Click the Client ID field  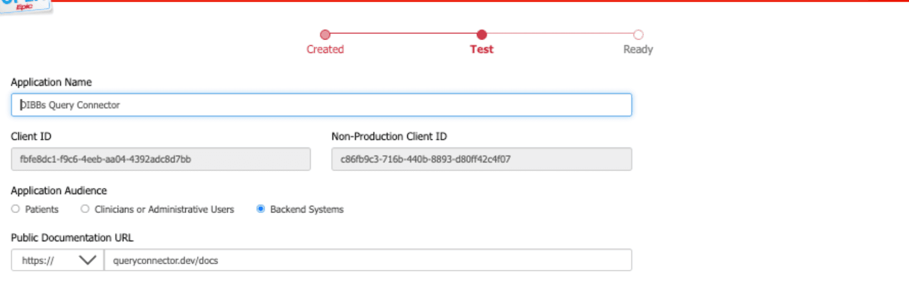click(161, 159)
